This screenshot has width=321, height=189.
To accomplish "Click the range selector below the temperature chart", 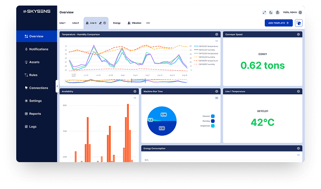I will click(x=138, y=80).
